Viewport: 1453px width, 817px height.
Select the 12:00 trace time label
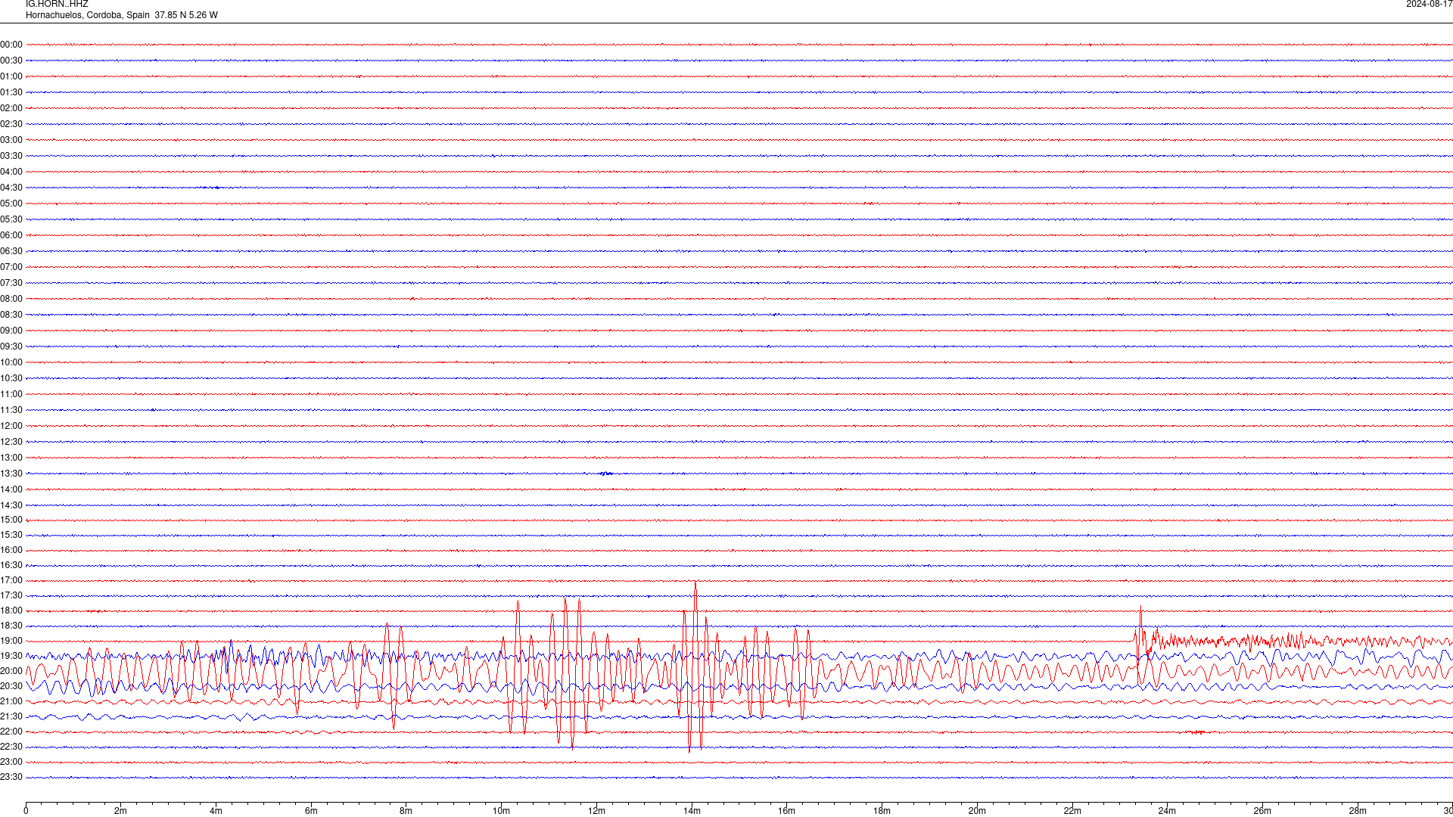(11, 426)
